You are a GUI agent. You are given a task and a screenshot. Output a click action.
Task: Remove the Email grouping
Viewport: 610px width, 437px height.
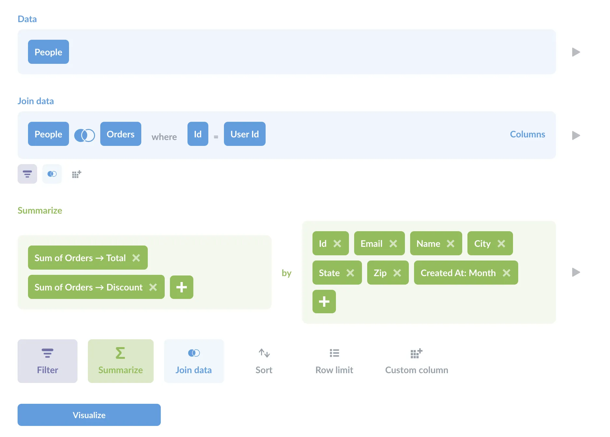click(393, 244)
